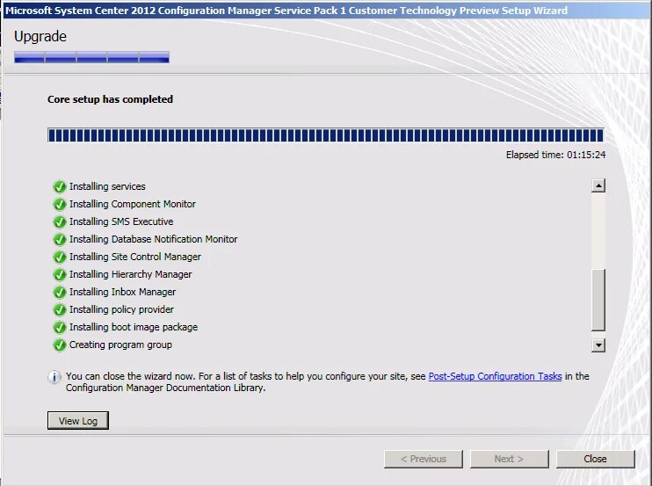Screen dimensions: 652x486
Task: Click the disabled Next button
Action: click(x=510, y=459)
